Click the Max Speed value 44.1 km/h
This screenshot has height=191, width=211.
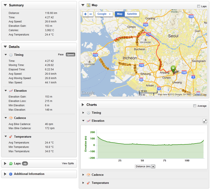click(x=51, y=82)
